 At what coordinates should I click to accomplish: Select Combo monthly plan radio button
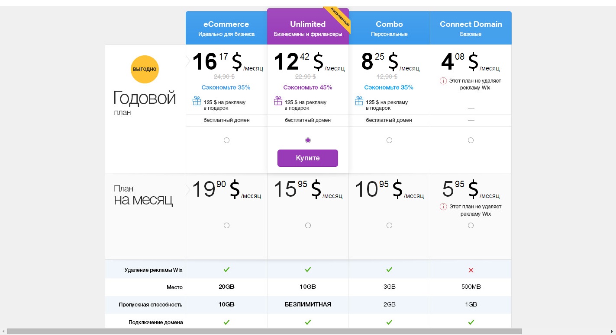point(389,225)
